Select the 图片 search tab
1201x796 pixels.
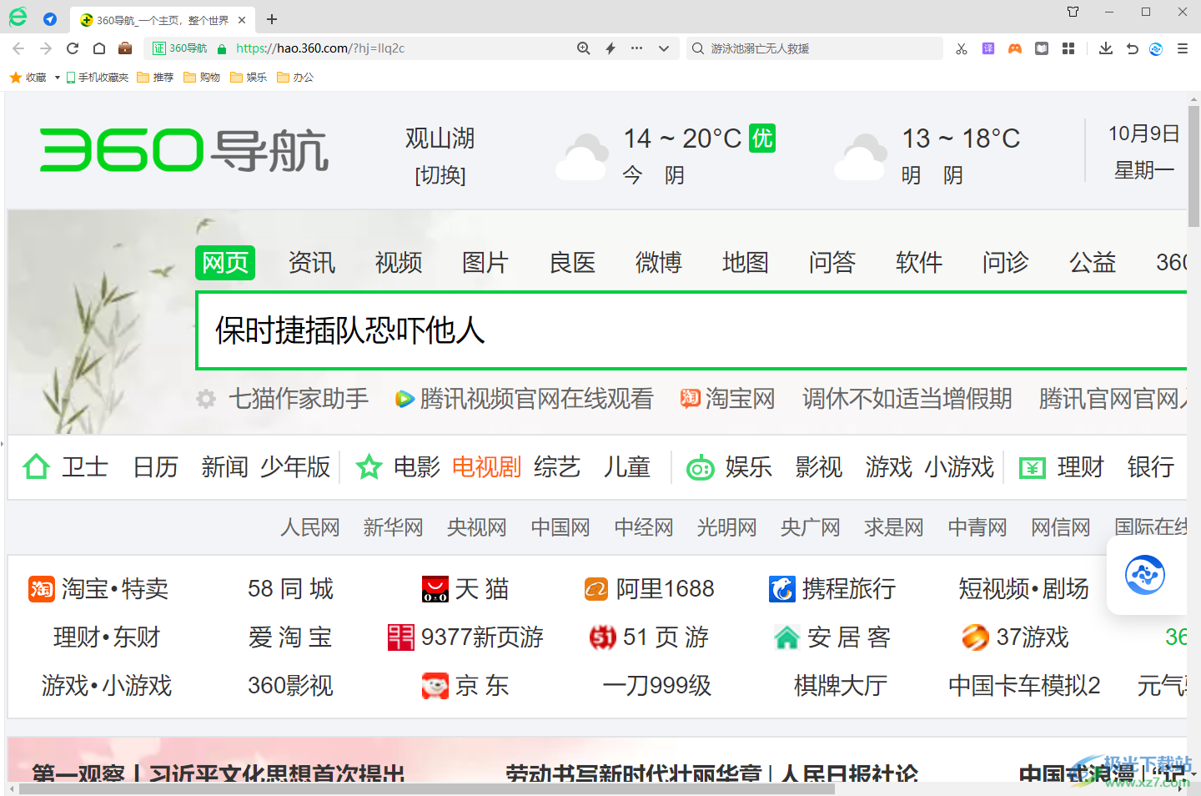tap(485, 263)
